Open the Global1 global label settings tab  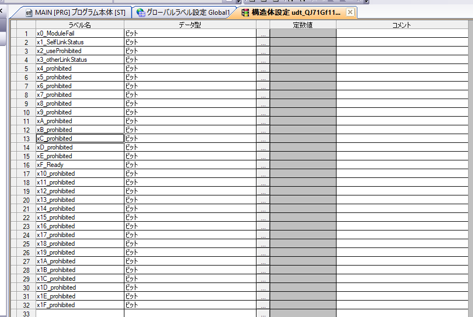[x=184, y=13]
